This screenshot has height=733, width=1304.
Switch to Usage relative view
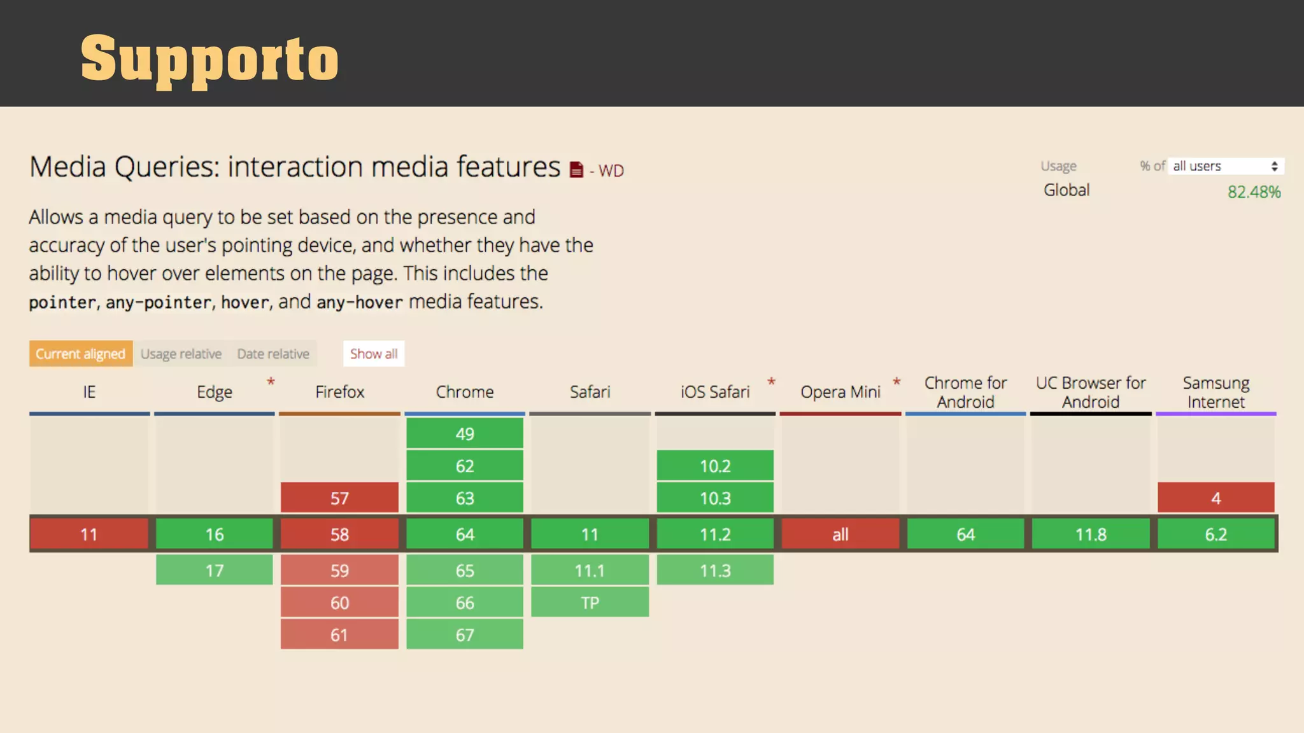coord(181,354)
